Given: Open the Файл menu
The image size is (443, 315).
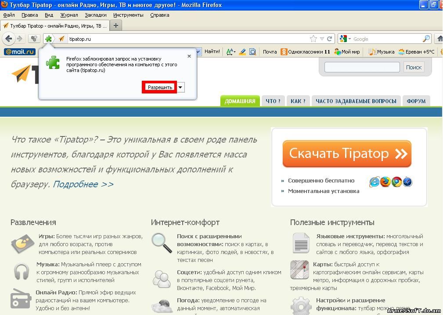Looking at the screenshot, I should tap(9, 15).
